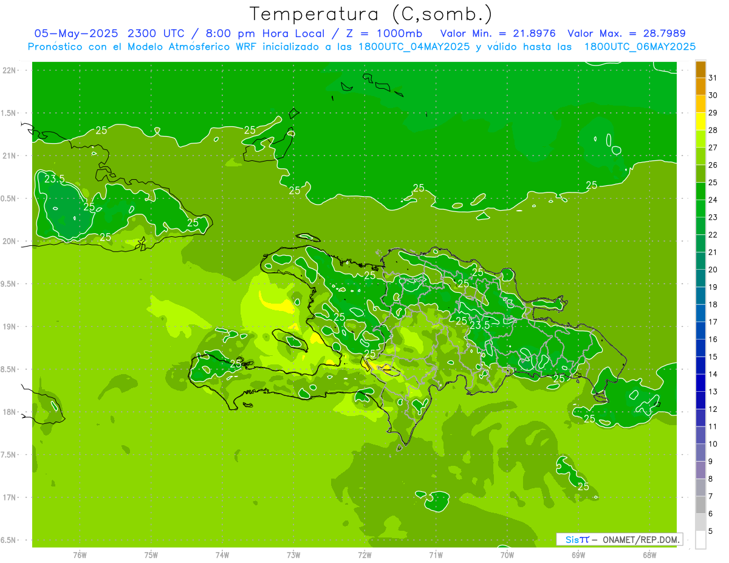The width and height of the screenshot is (729, 563).
Task: Pick the yellow swatch between legend 28 and 29
Action: [700, 121]
